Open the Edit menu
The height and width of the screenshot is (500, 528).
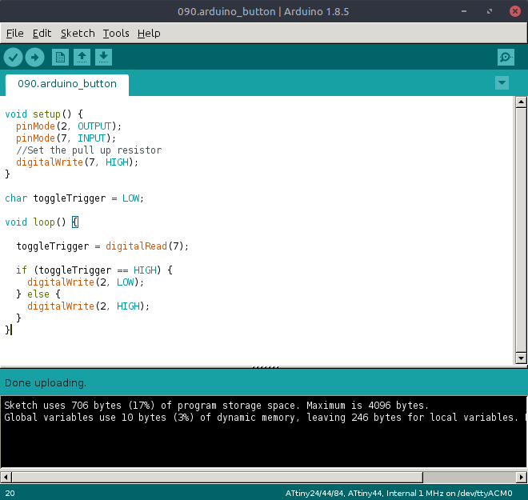coord(42,34)
